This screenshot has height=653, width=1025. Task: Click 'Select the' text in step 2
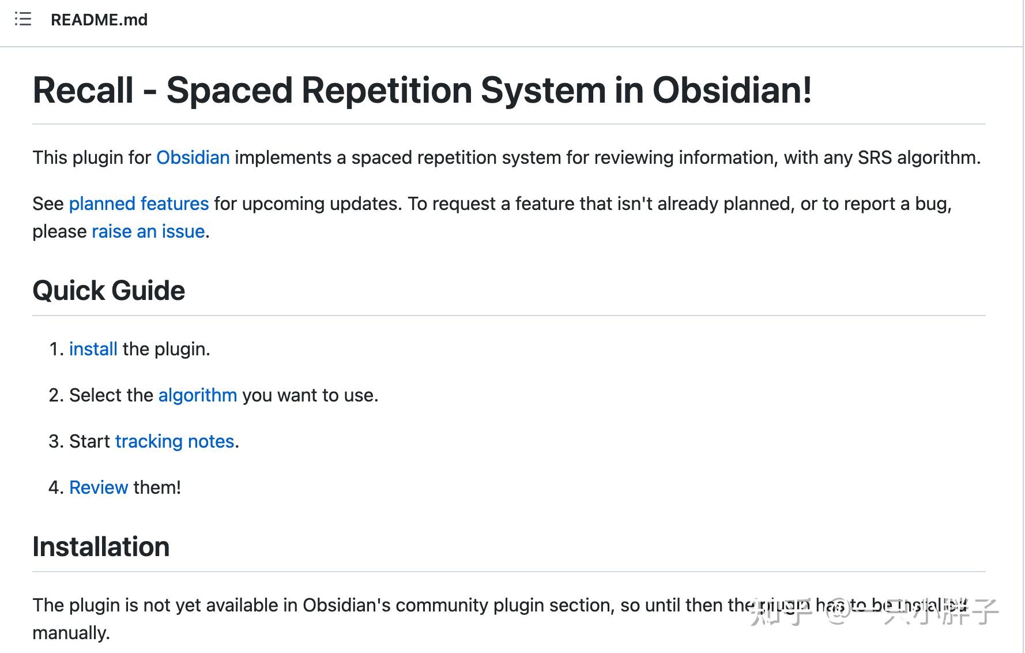coord(111,395)
